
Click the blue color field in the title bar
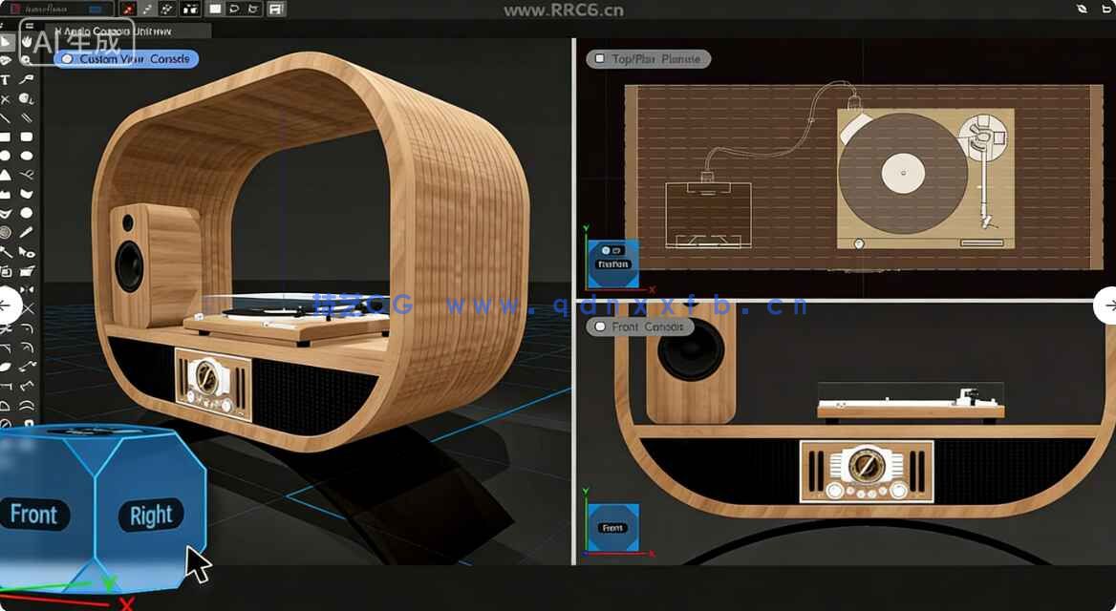click(x=95, y=9)
